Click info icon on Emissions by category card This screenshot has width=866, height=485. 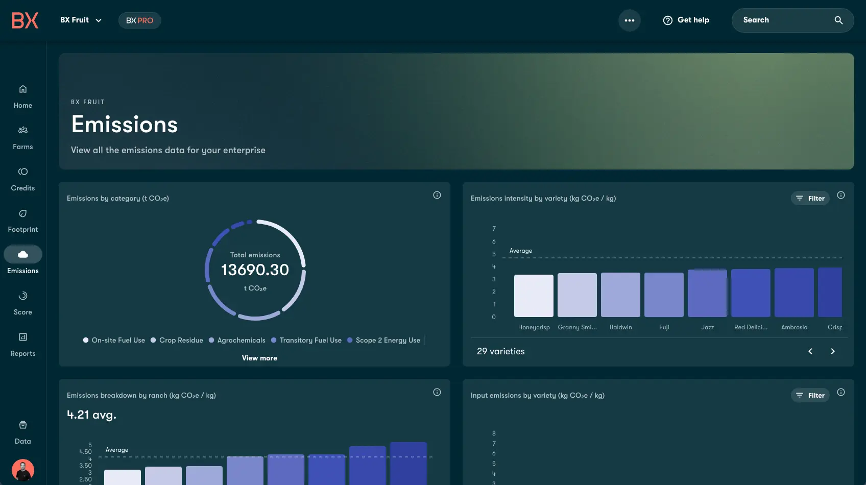[437, 195]
